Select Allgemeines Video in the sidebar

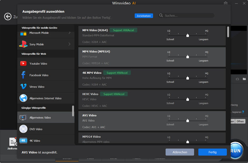pyautogui.click(x=40, y=117)
